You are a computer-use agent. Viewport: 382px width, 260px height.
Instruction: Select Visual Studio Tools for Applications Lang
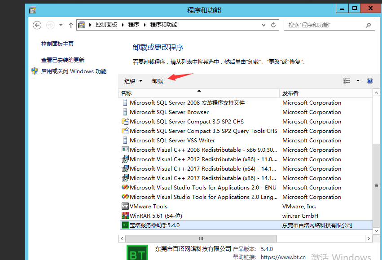click(x=246, y=197)
